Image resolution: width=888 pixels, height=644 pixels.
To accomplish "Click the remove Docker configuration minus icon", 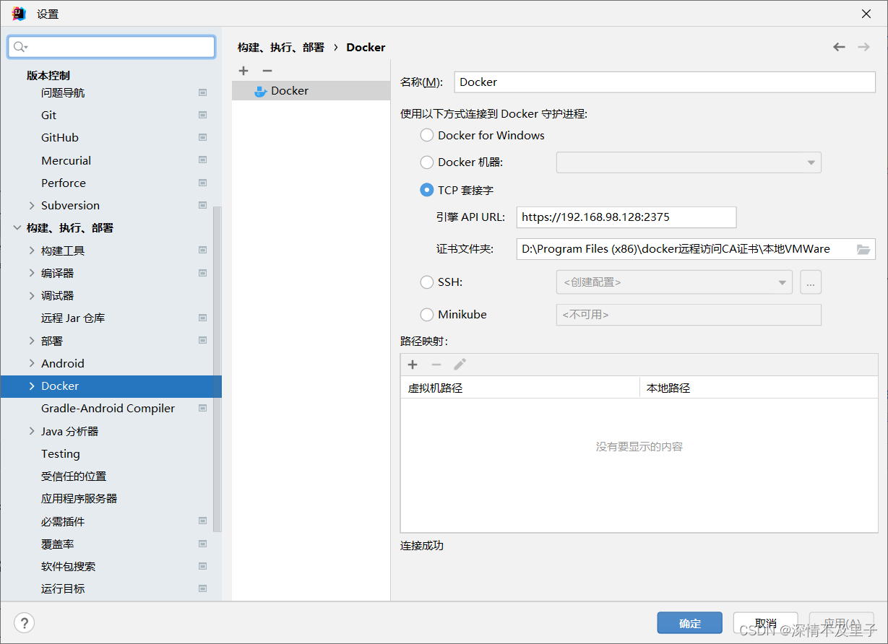I will (x=267, y=71).
